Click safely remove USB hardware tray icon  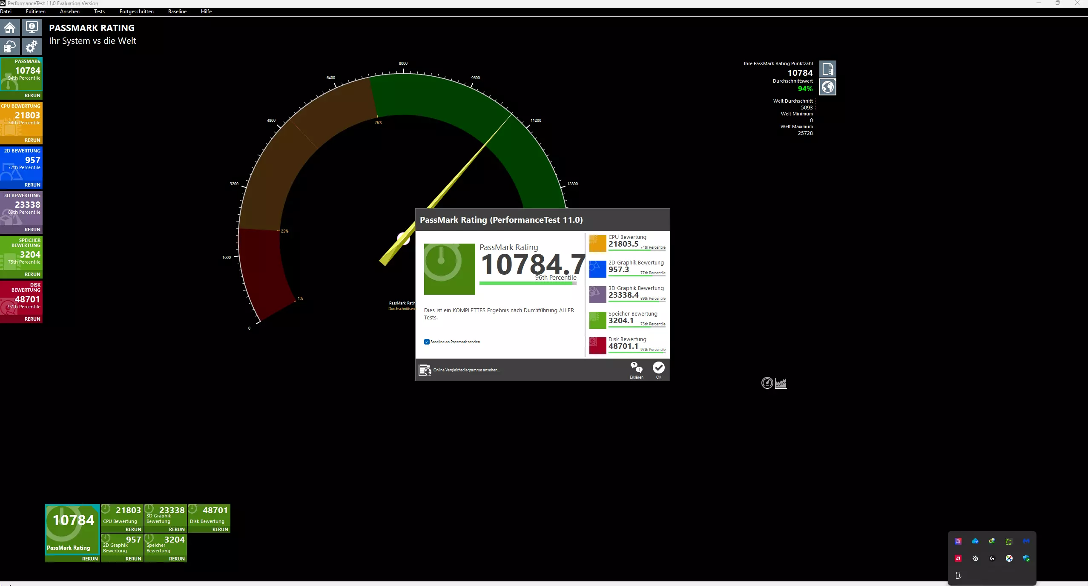(x=958, y=575)
